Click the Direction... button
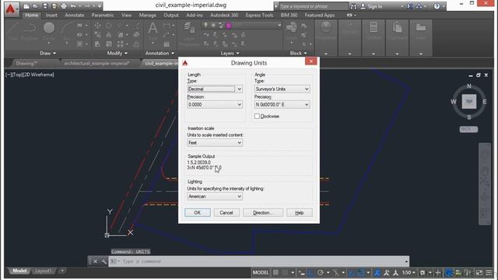The width and height of the screenshot is (498, 280). pos(263,212)
